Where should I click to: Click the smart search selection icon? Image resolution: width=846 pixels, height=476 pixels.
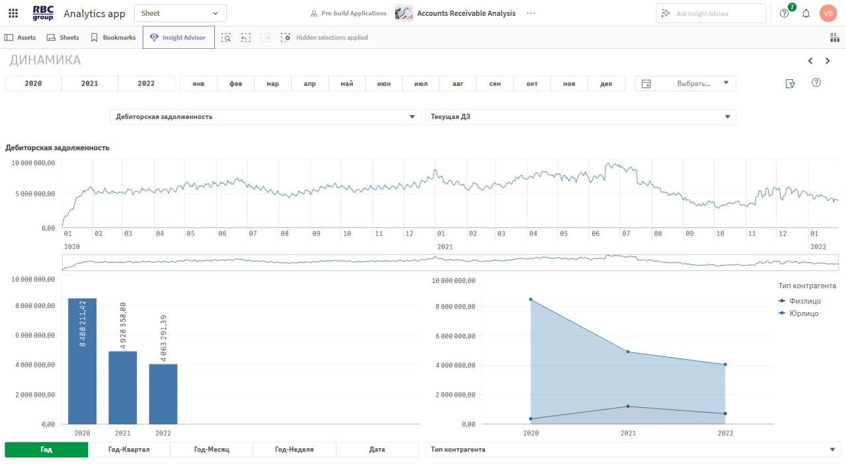pos(226,38)
